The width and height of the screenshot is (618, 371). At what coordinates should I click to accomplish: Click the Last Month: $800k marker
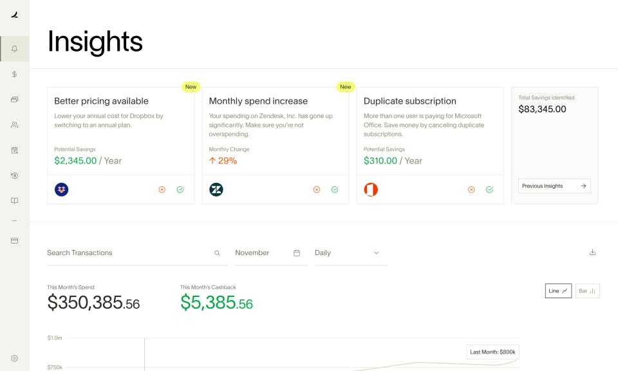click(x=492, y=352)
